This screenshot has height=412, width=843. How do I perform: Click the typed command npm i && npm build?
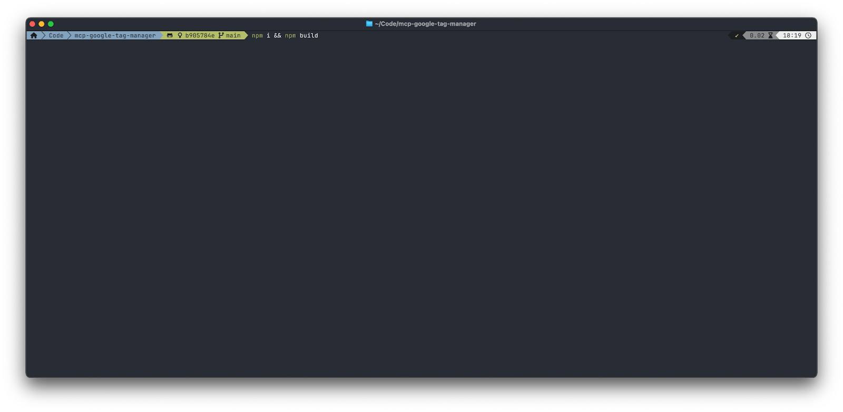coord(285,36)
